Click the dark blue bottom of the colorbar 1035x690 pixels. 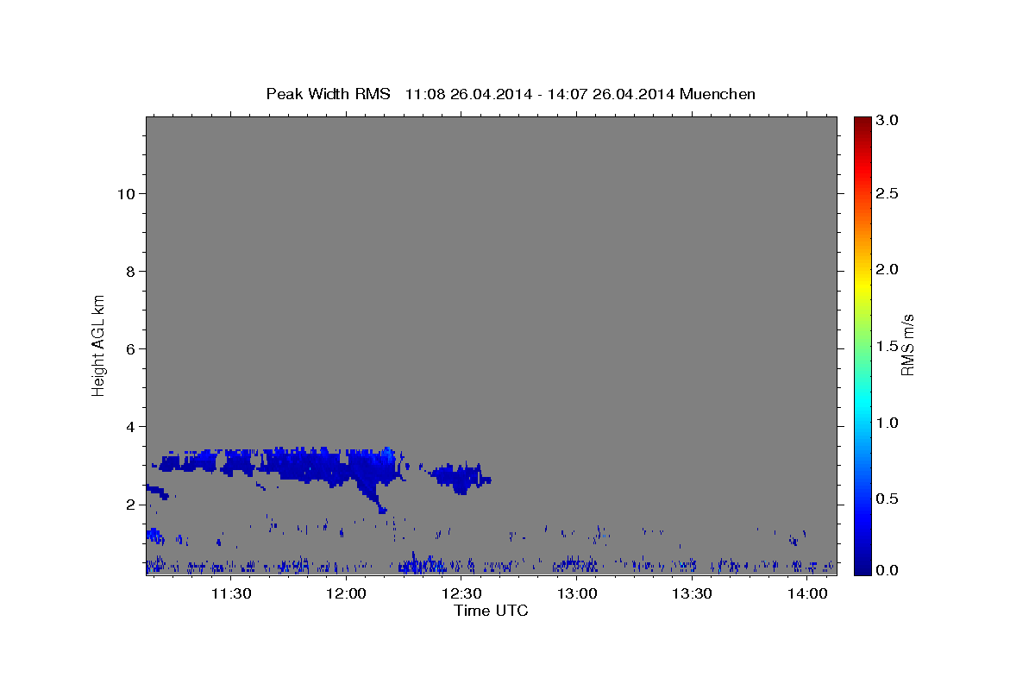click(x=862, y=568)
